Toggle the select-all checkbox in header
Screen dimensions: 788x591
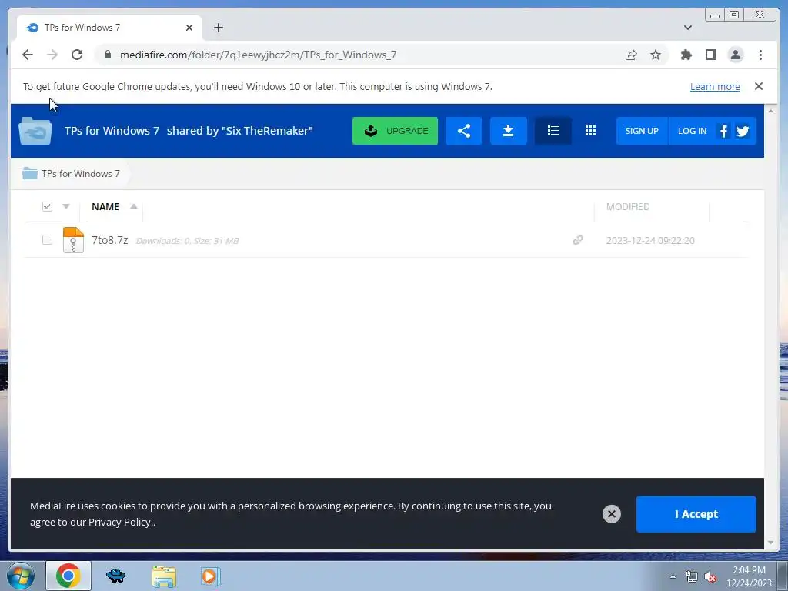(x=47, y=206)
